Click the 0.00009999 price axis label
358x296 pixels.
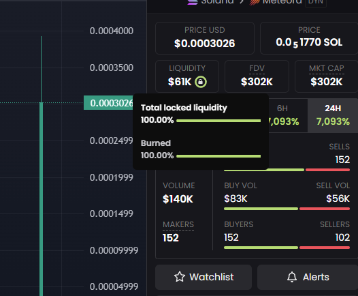114,250
